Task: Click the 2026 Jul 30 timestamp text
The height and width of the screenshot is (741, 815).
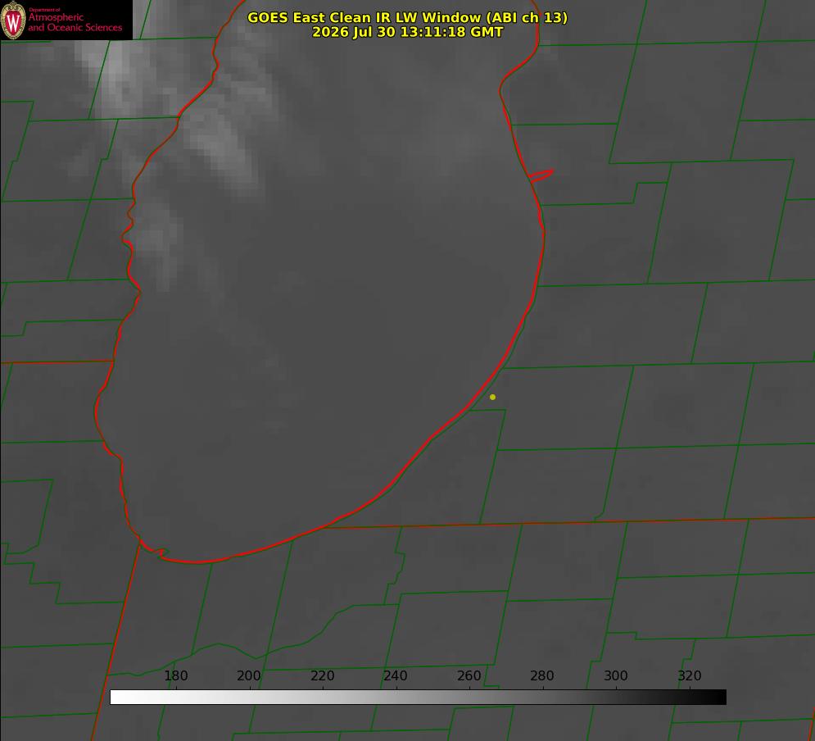Action: (408, 32)
